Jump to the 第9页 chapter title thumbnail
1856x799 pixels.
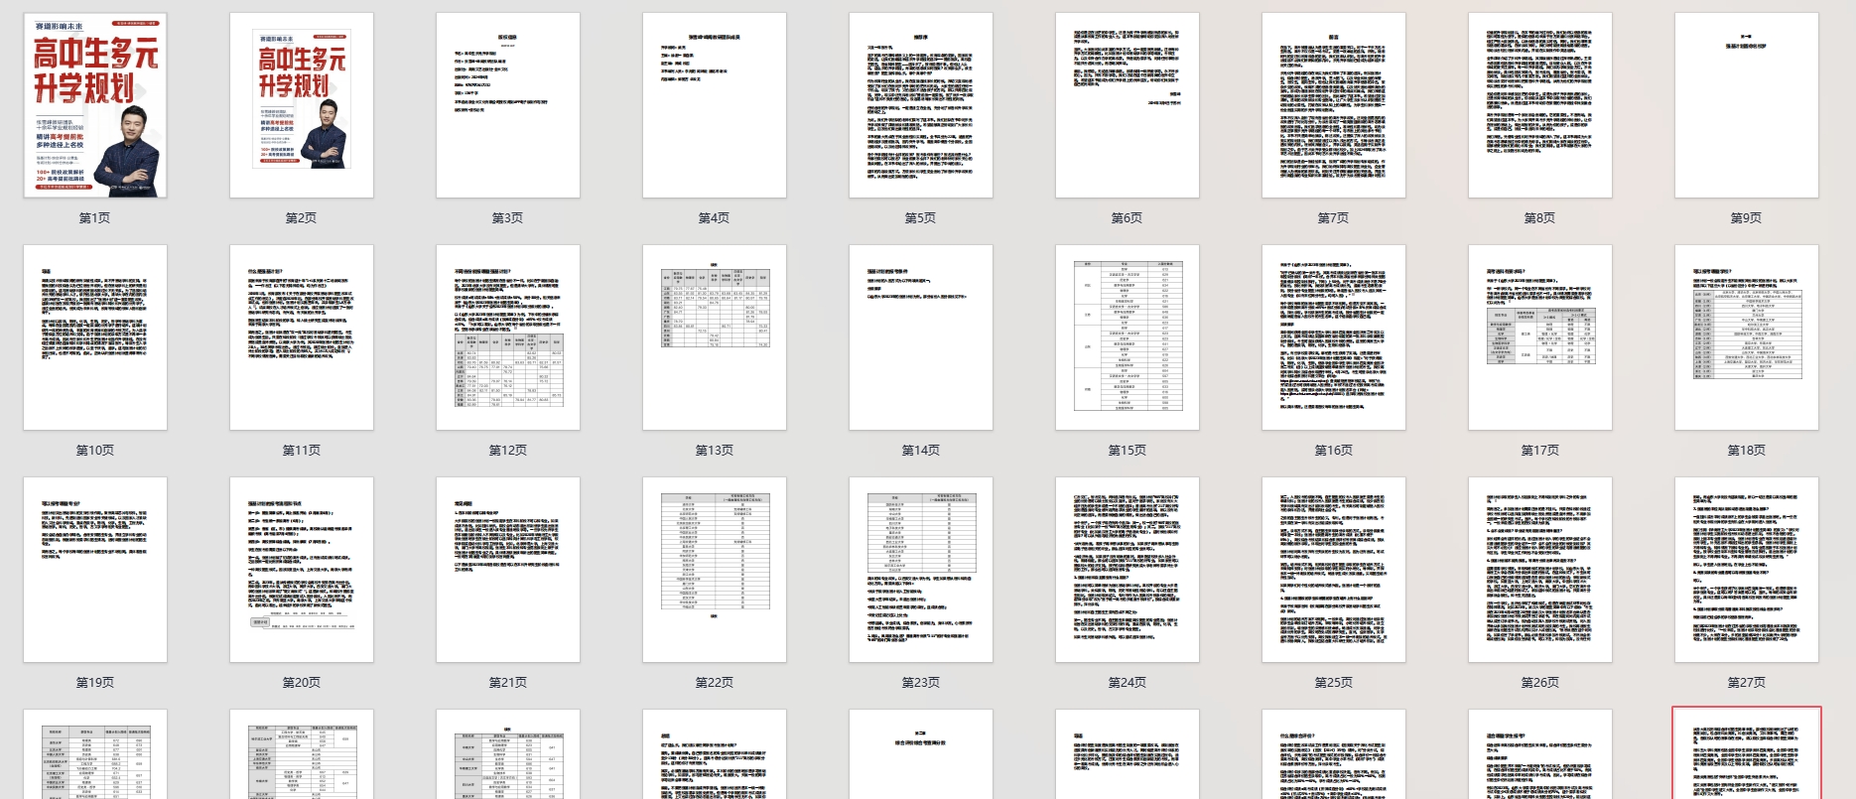1747,105
